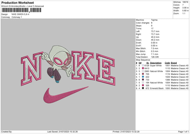Click the 'Production Worksheet' title
This screenshot has width=190, height=134.
(x=17, y=3)
